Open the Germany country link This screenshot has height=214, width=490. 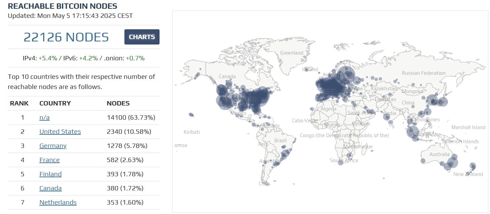click(x=53, y=146)
